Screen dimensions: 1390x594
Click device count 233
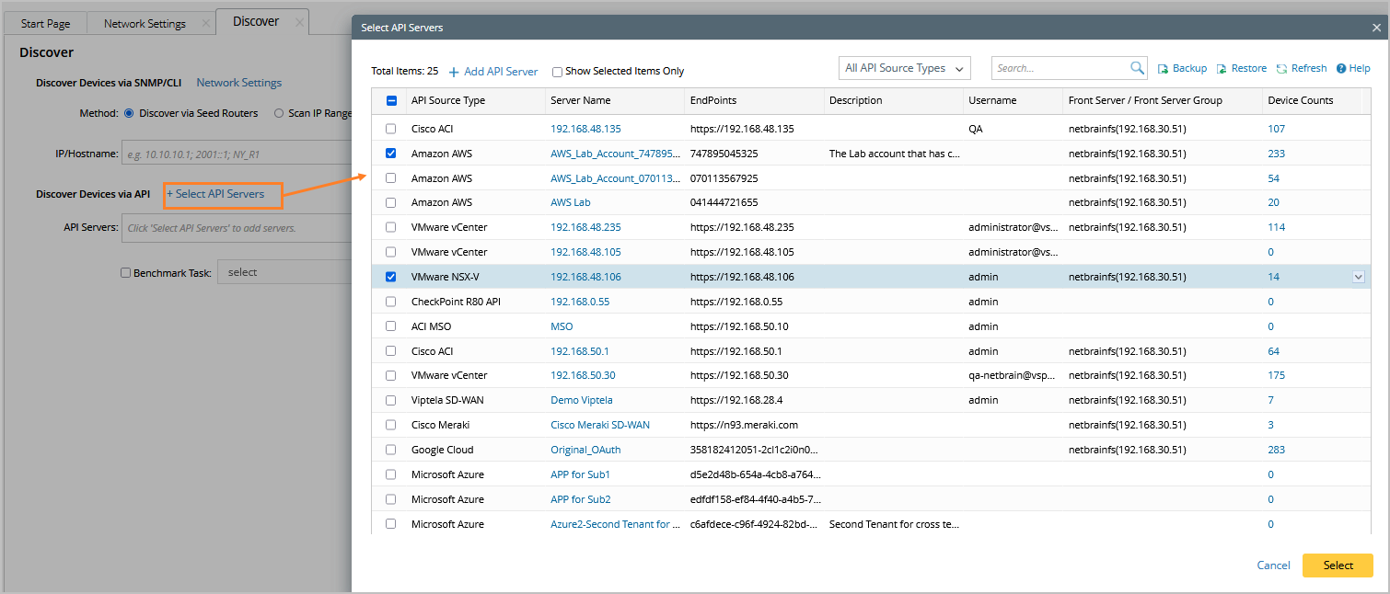tap(1276, 154)
